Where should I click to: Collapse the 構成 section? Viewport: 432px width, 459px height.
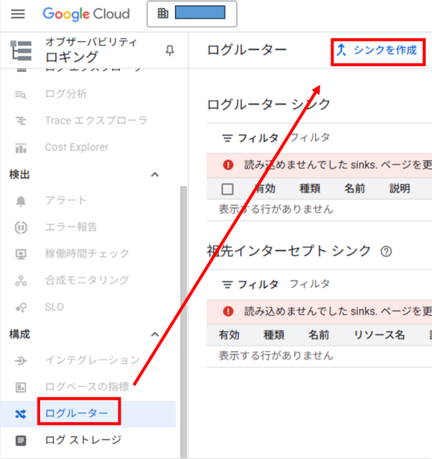click(155, 334)
